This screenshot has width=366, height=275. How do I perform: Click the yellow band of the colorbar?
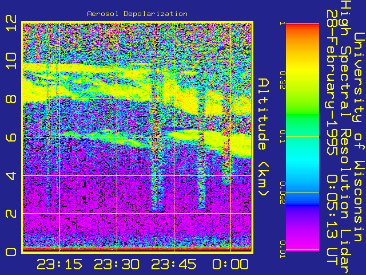(x=303, y=70)
